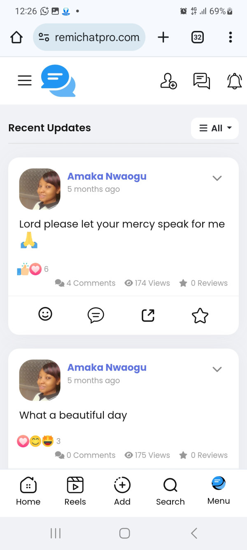This screenshot has width=247, height=550.
Task: Tap the RemiChat logo
Action: click(x=58, y=81)
